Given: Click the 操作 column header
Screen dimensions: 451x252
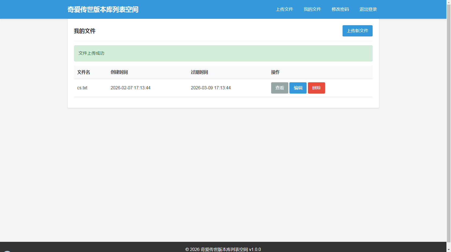Looking at the screenshot, I should (x=275, y=72).
